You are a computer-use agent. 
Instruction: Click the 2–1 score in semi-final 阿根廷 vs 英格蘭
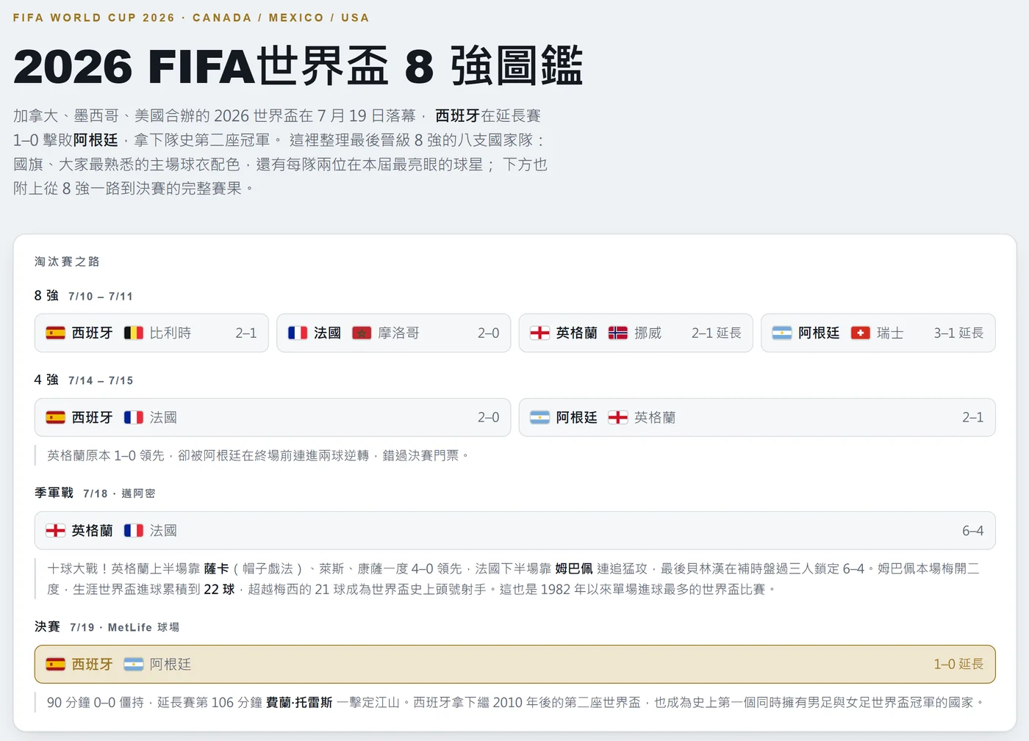point(973,417)
